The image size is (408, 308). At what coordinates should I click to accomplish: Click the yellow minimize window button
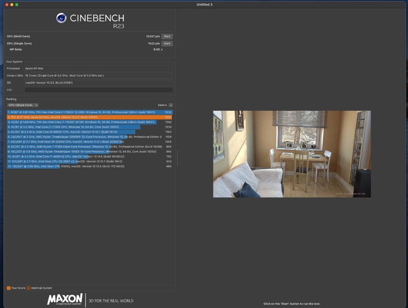[12, 5]
